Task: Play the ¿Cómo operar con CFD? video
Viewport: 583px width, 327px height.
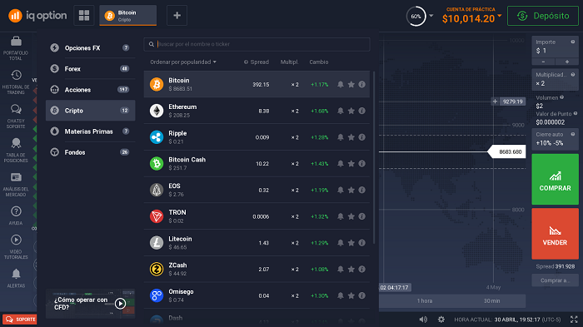Action: pos(120,304)
